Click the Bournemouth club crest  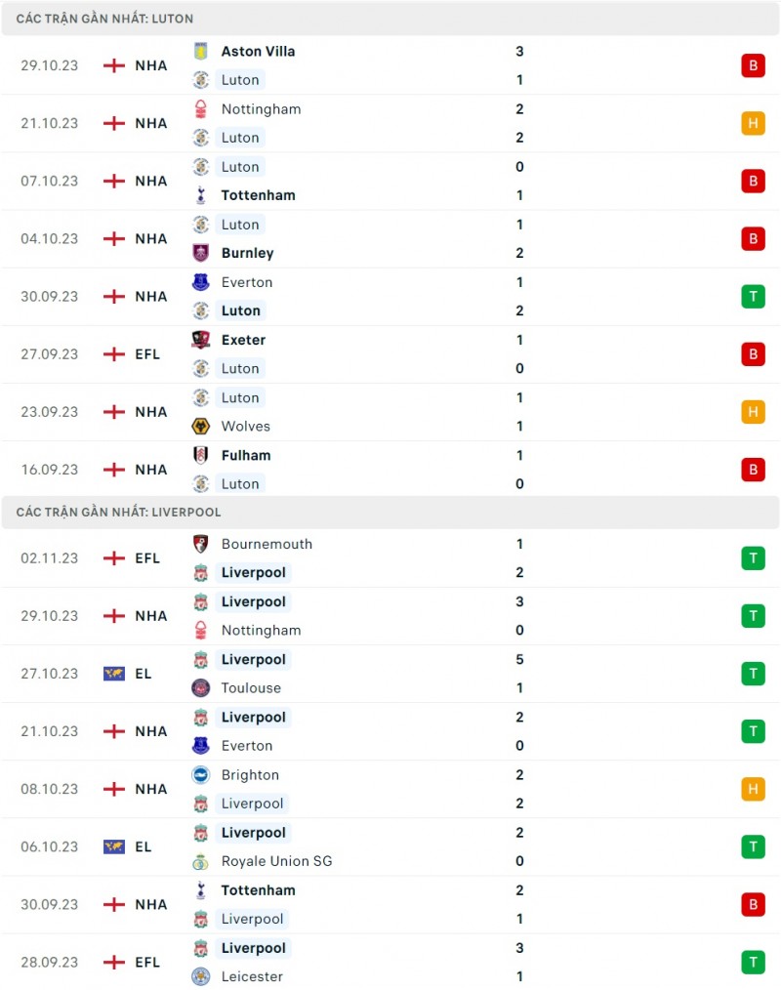click(201, 544)
